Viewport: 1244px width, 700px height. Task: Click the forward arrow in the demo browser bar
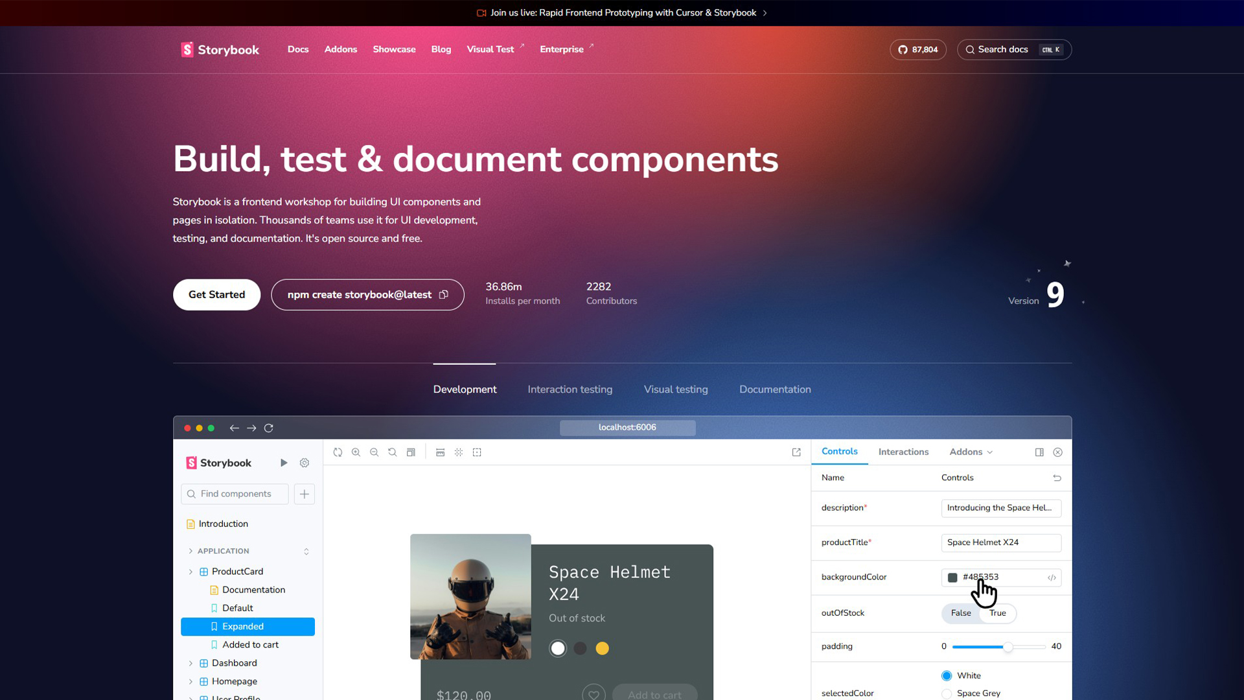pyautogui.click(x=251, y=428)
